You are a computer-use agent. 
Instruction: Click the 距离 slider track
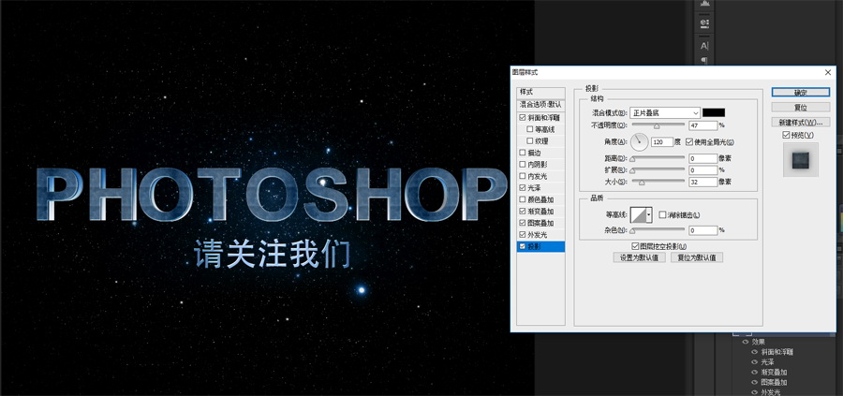click(x=658, y=158)
